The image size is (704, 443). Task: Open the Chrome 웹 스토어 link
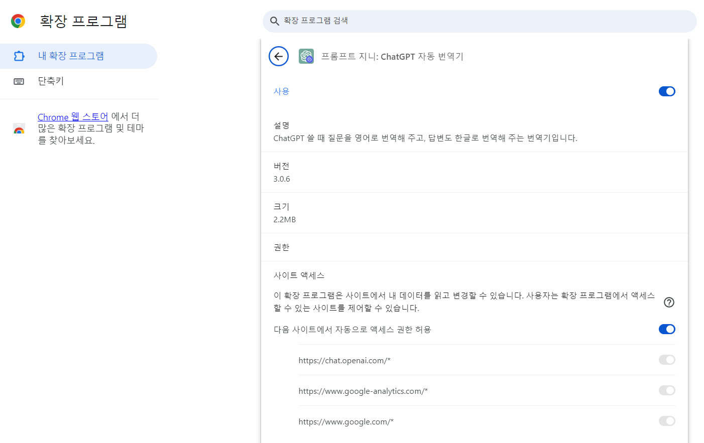[x=73, y=117]
